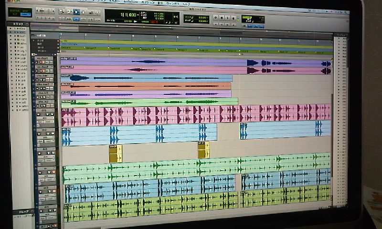Open the オプション menu
The image size is (382, 229).
tap(148, 2)
